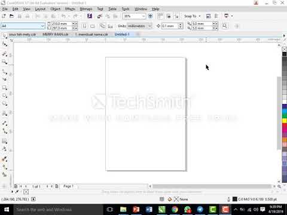This screenshot has height=215, width=287.
Task: Expand the Application Launcher dropdown arrow
Action: tap(232, 16)
